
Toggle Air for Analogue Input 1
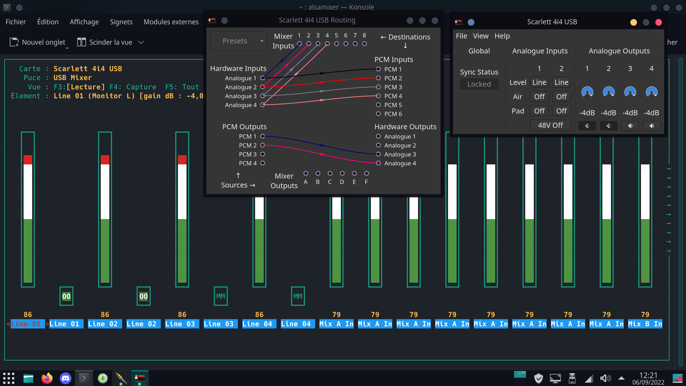539,96
